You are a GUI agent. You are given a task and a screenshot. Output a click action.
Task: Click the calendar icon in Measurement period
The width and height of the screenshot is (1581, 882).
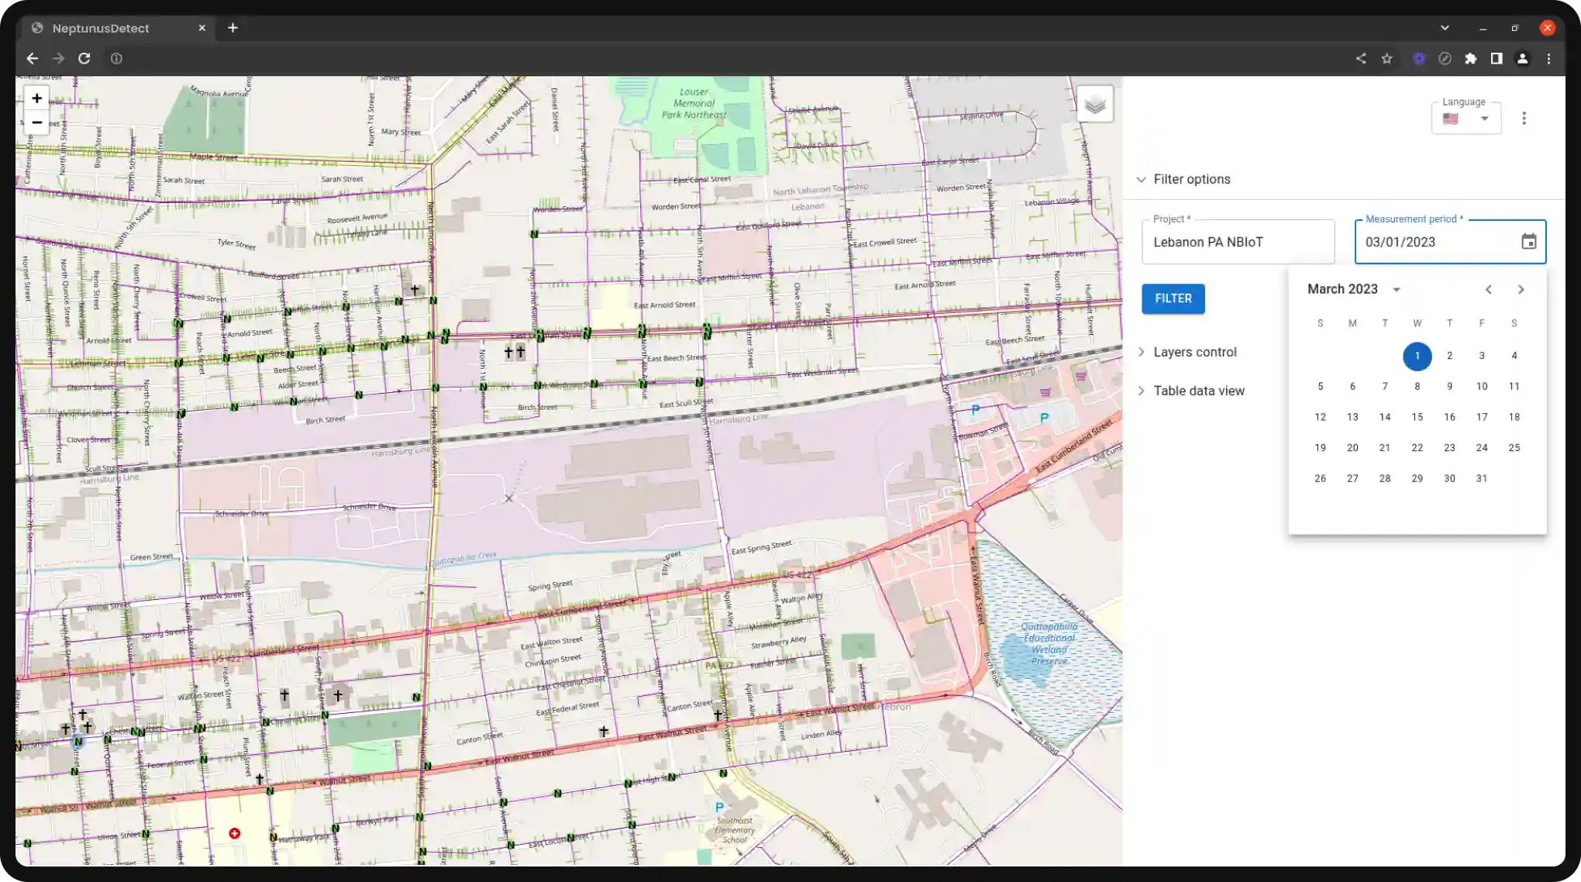[x=1528, y=242]
